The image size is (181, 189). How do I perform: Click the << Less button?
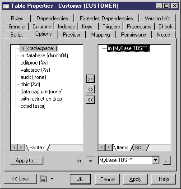20,179
